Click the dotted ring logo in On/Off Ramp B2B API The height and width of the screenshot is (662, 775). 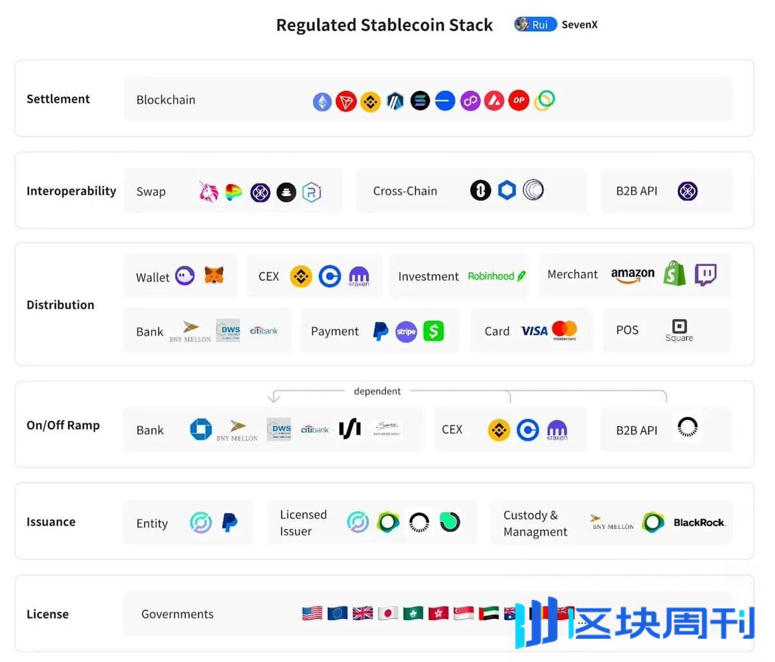[x=688, y=427]
